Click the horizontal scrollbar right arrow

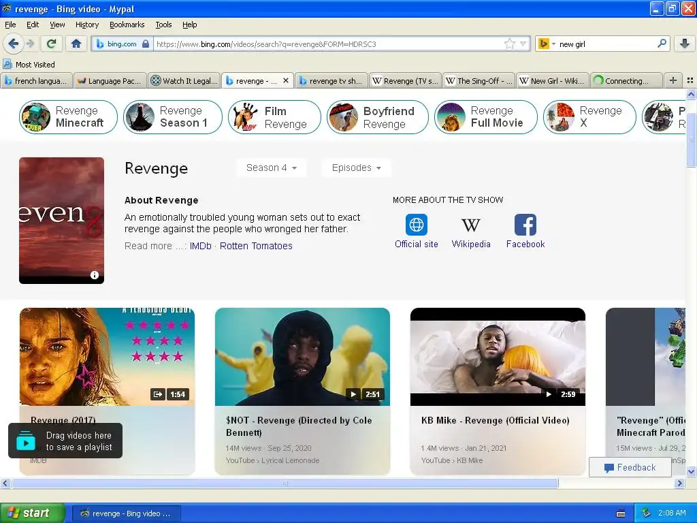679,483
